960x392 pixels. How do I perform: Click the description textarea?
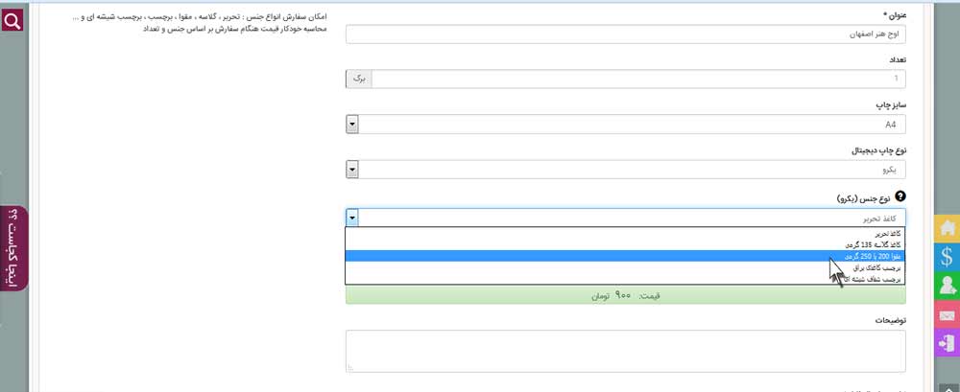point(626,351)
